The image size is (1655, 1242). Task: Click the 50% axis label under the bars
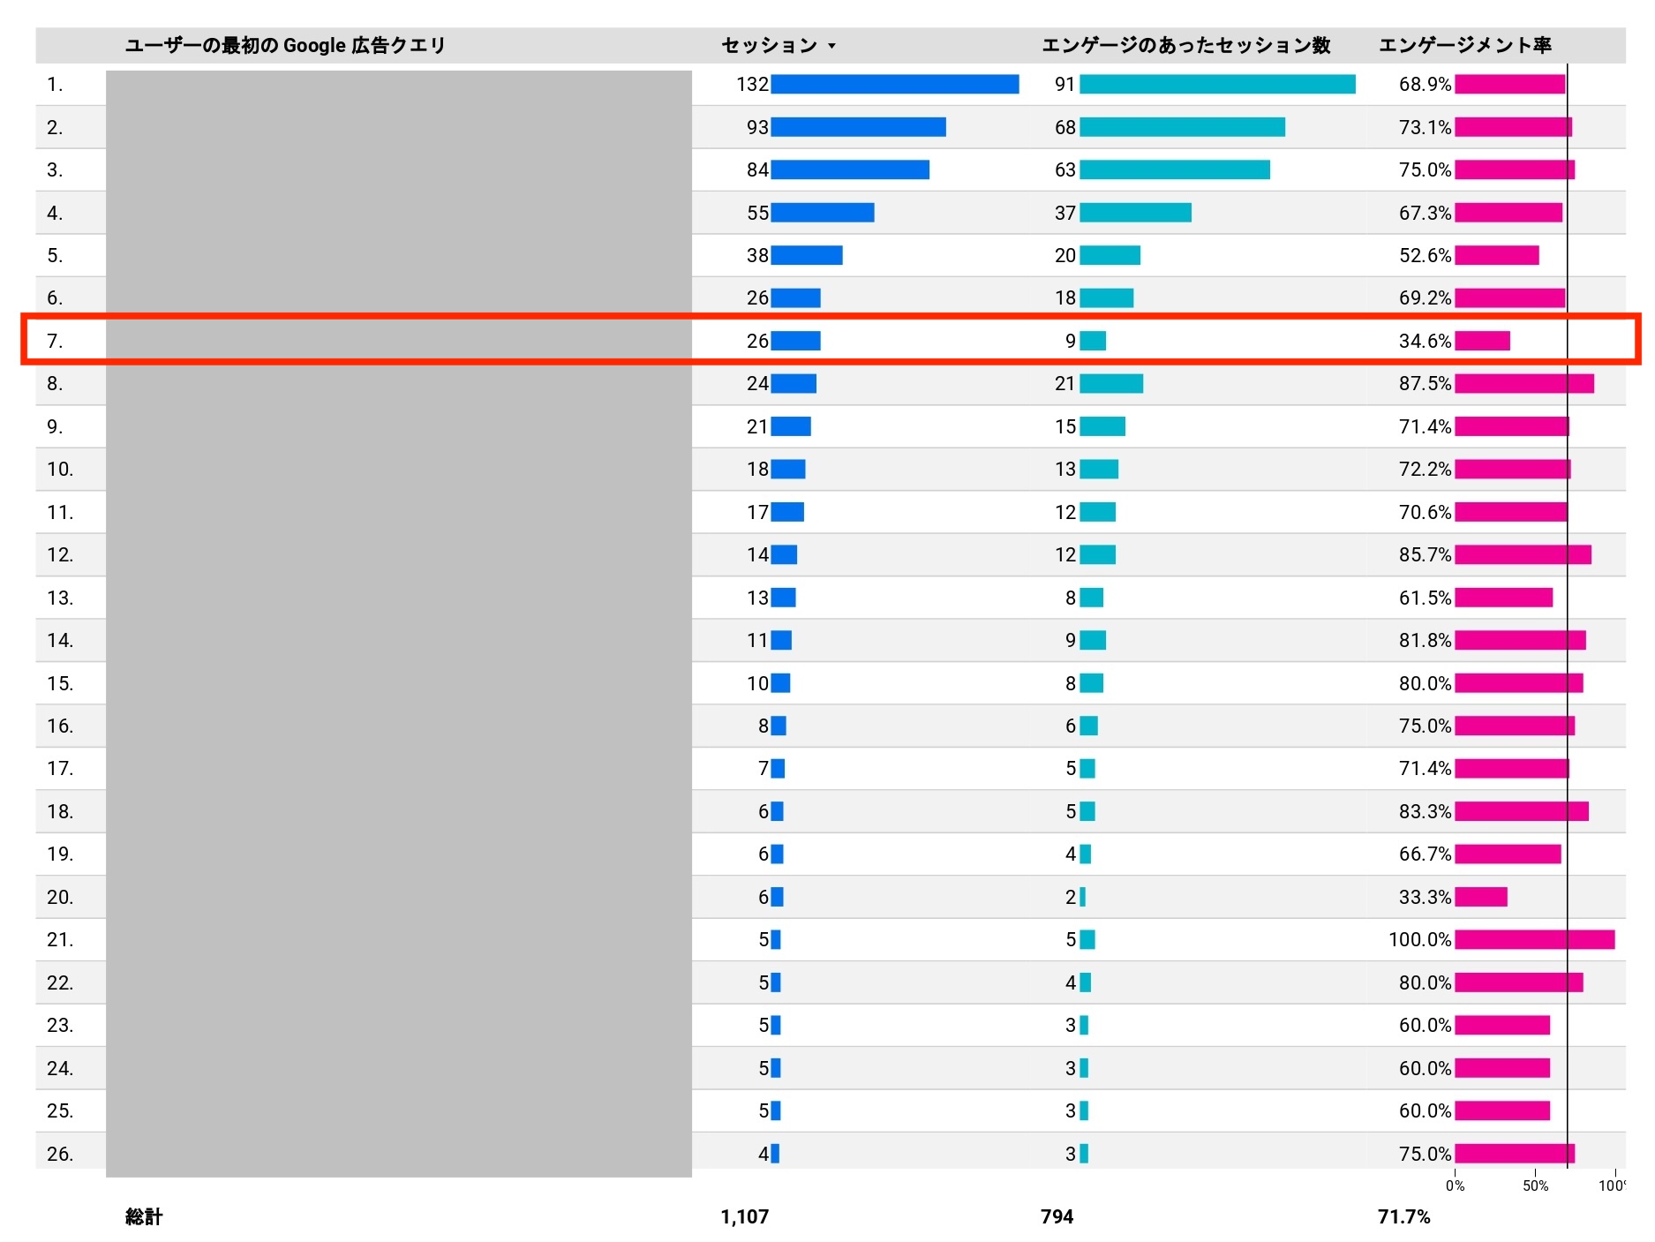pos(1535,1186)
